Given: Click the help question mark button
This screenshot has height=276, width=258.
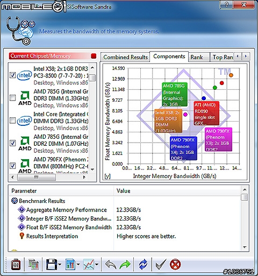Looking at the screenshot, I should (x=226, y=5).
